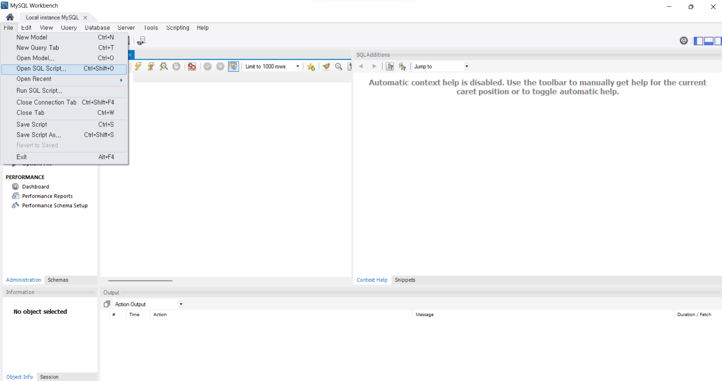This screenshot has height=381, width=722.
Task: Go forward in SQL Additions help
Action: point(374,66)
